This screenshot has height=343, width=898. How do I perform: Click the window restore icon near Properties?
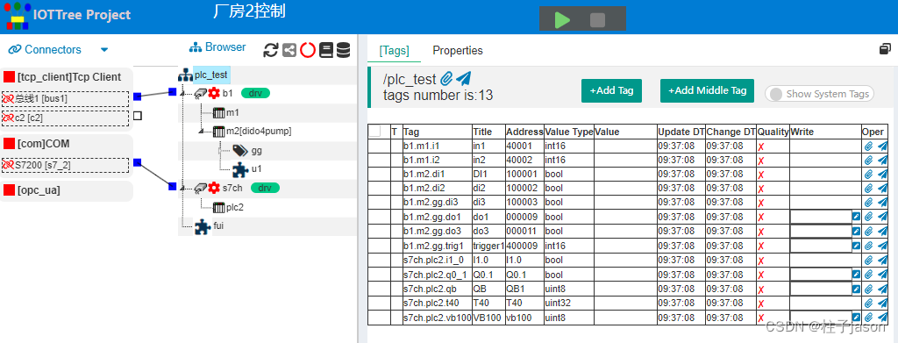point(885,49)
